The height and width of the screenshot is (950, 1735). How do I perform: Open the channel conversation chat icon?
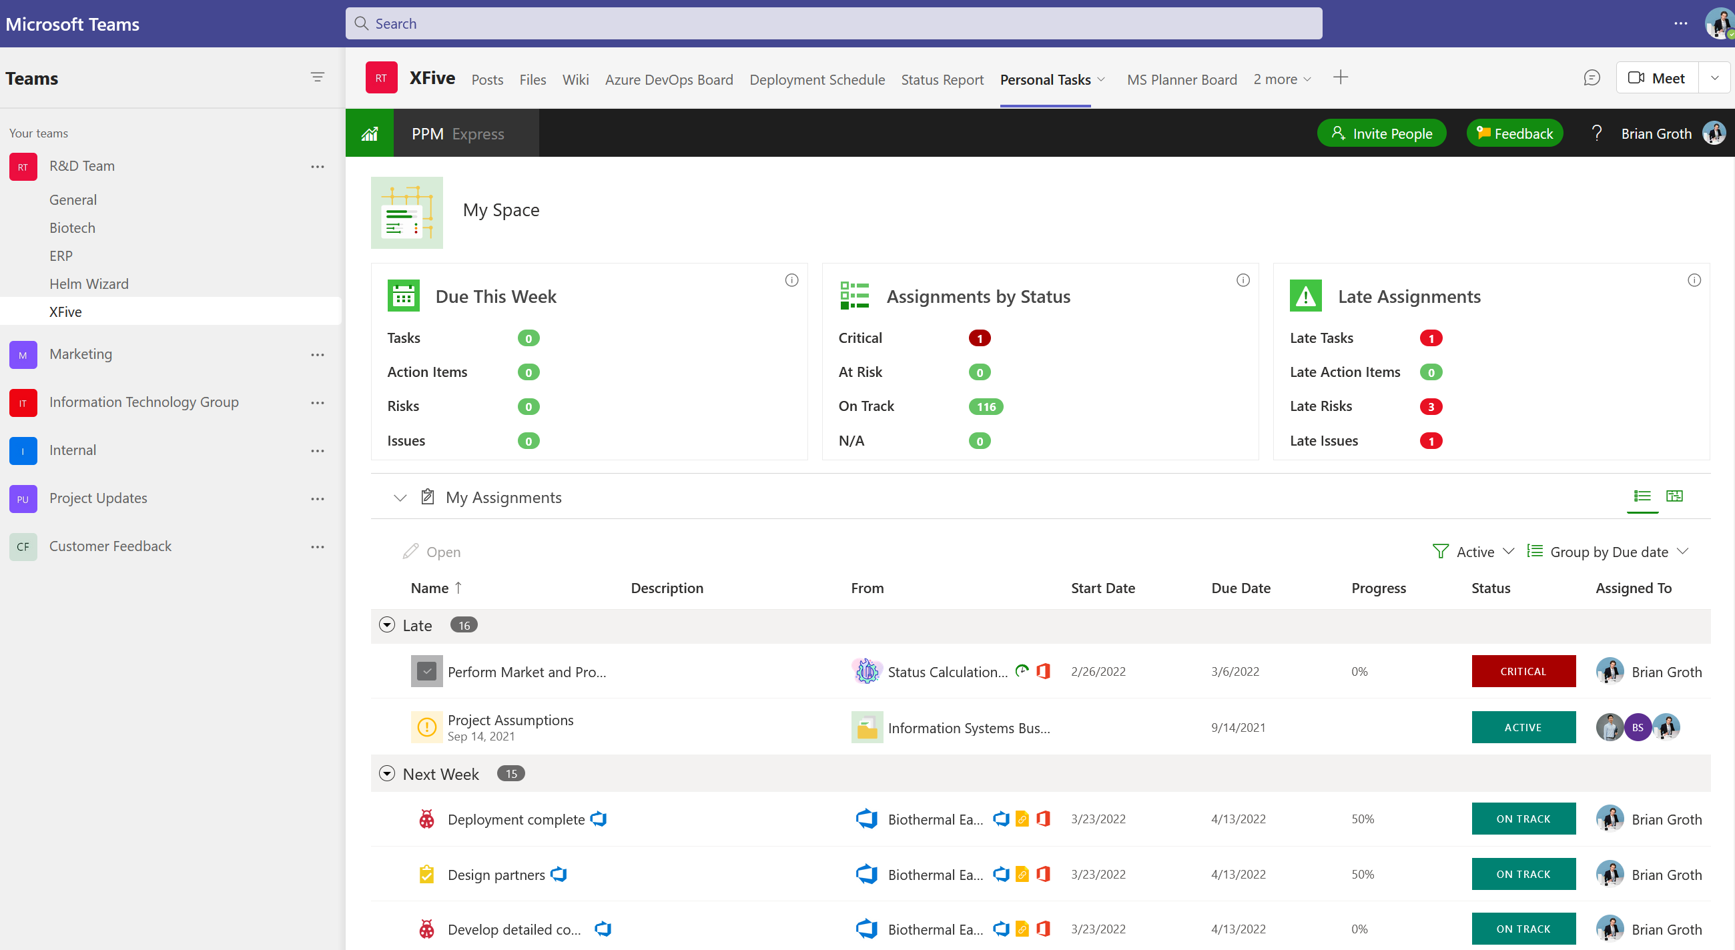pyautogui.click(x=1592, y=78)
